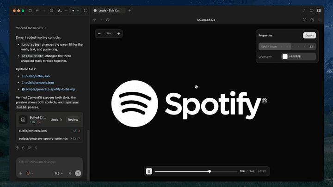Toggle the bottom panel layout icon
Screen dimensions: 333x187
tap(312, 10)
